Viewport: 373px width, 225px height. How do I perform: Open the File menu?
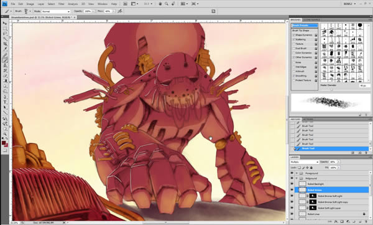coord(13,4)
